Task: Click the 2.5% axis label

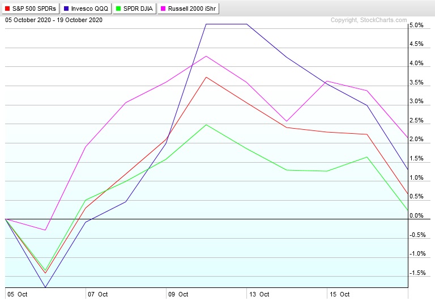Action: 416,121
